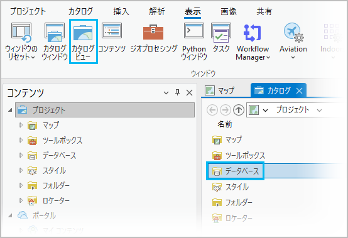Screen dimensions: 348x238
Task: Switch to the プロジェクト ribbon tab
Action: (x=28, y=11)
